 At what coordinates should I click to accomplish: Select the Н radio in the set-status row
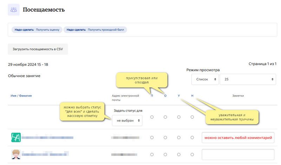click(192, 117)
